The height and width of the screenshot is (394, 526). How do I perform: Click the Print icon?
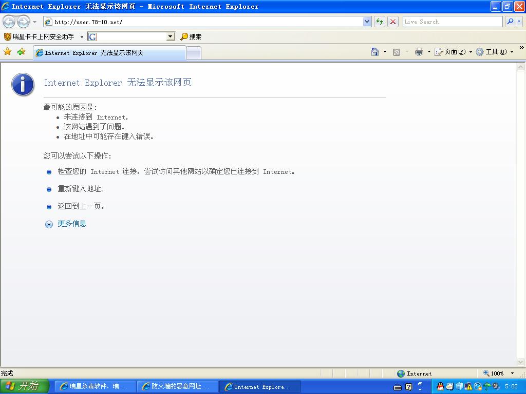click(419, 52)
